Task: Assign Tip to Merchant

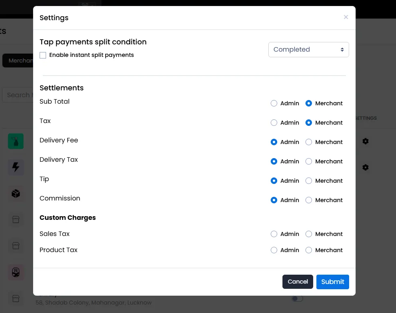Action: coord(309,181)
